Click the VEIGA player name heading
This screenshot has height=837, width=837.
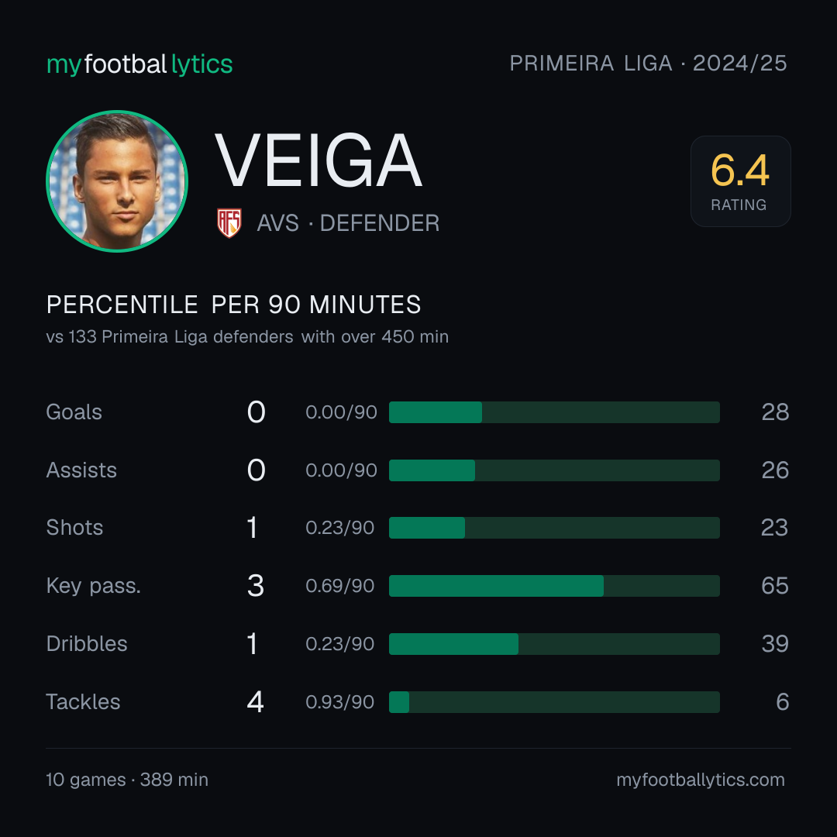click(319, 160)
